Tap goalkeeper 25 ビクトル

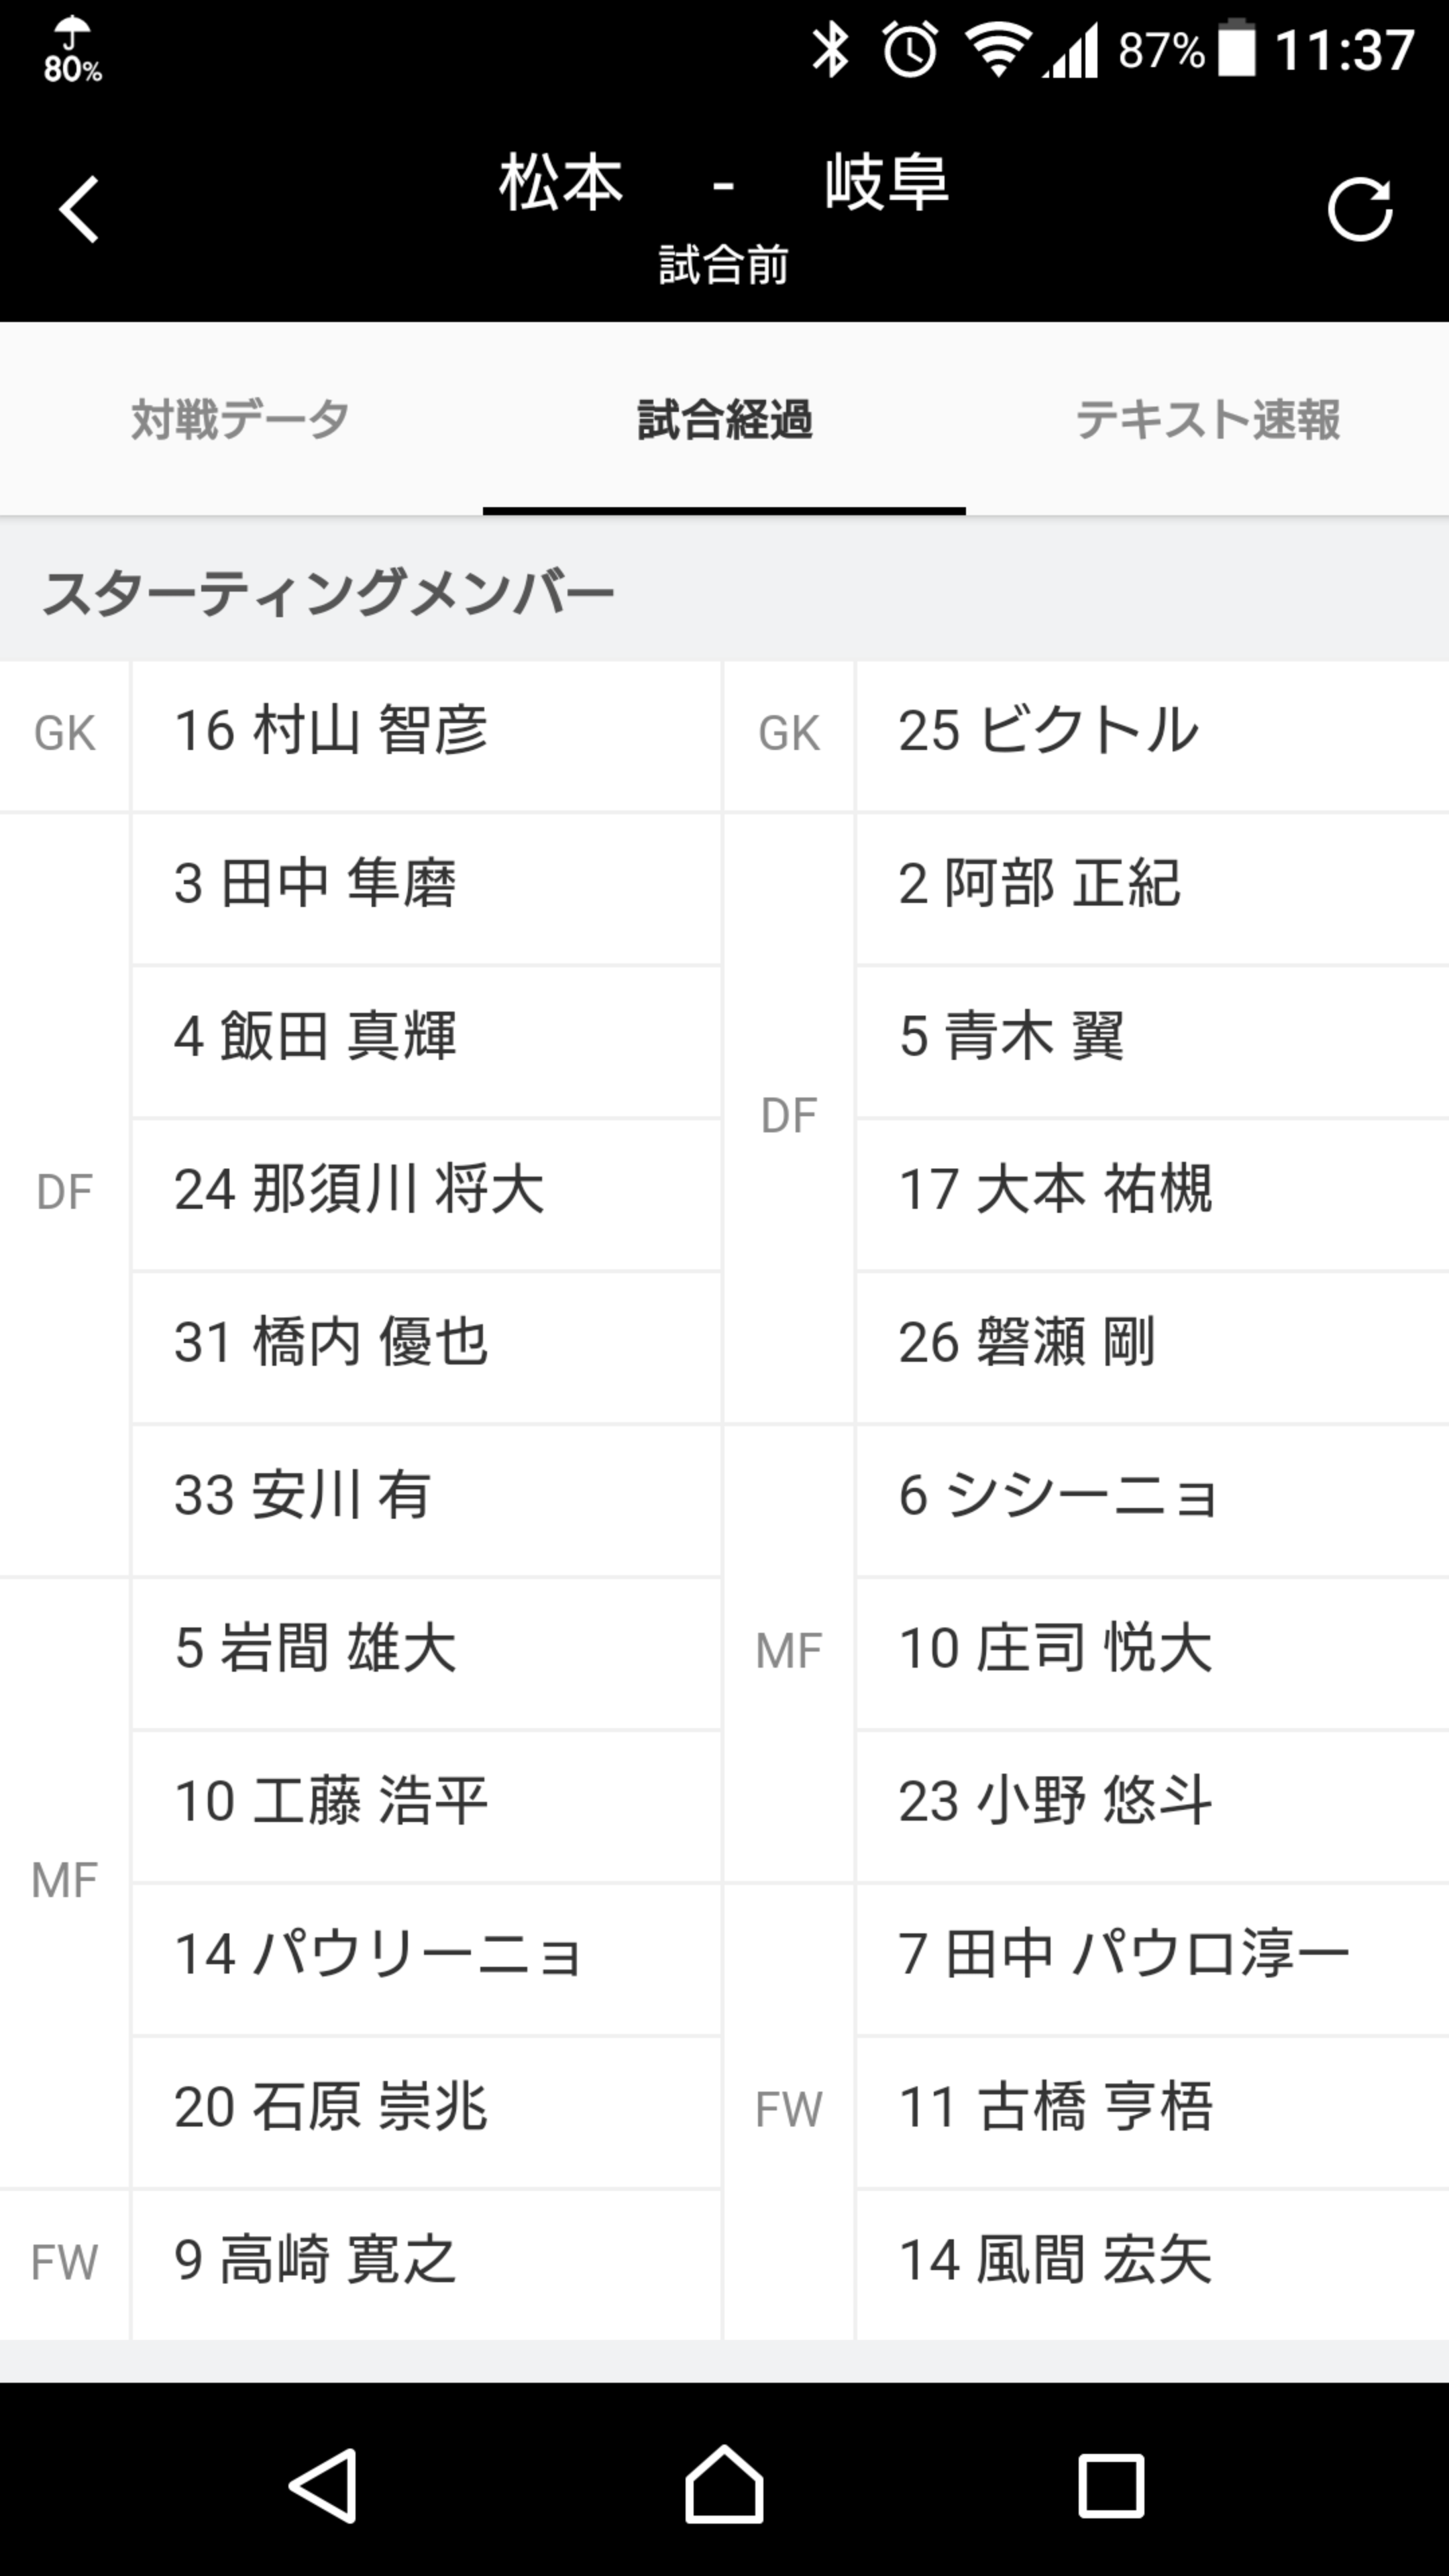[1048, 731]
